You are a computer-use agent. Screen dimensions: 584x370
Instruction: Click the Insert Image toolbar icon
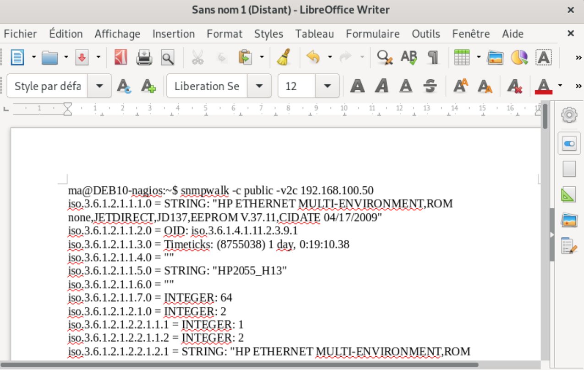(x=495, y=58)
